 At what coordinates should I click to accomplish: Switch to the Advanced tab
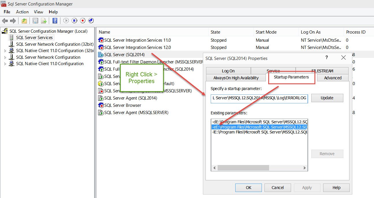pyautogui.click(x=333, y=78)
